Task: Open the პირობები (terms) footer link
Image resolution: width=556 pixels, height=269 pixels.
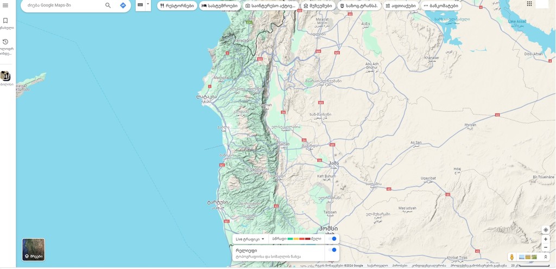Action: [x=399, y=265]
